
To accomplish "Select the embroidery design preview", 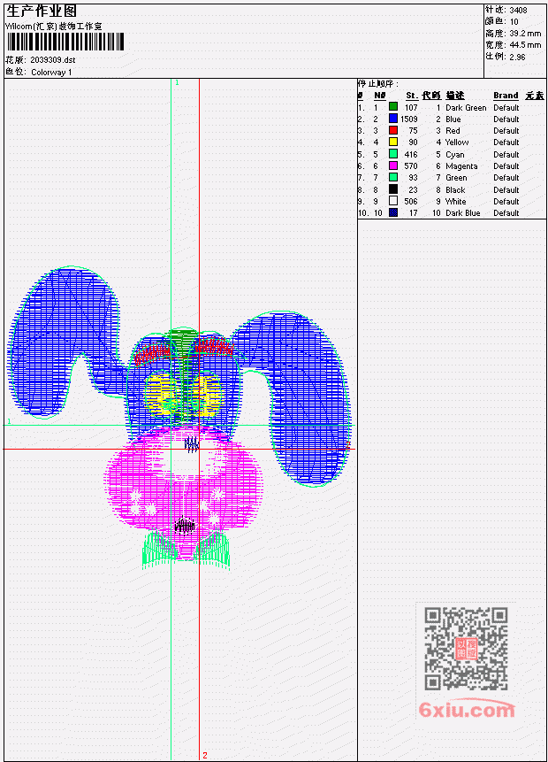I will coord(179,418).
